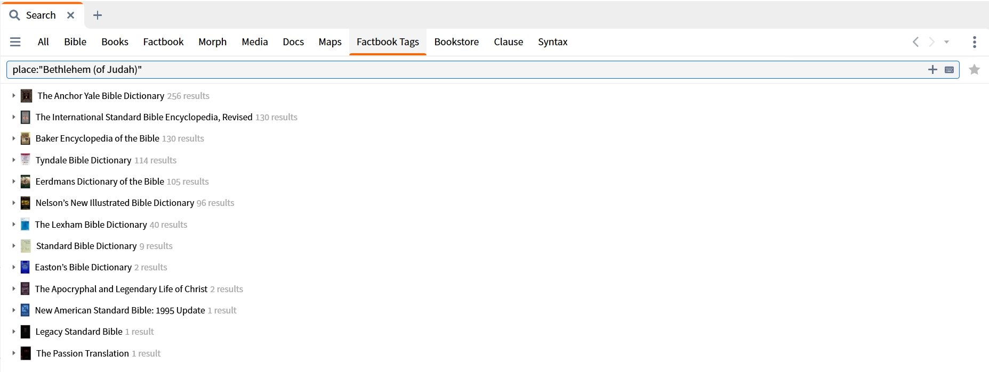Add a new tab with plus
Viewport: 989px width, 372px height.
point(98,15)
